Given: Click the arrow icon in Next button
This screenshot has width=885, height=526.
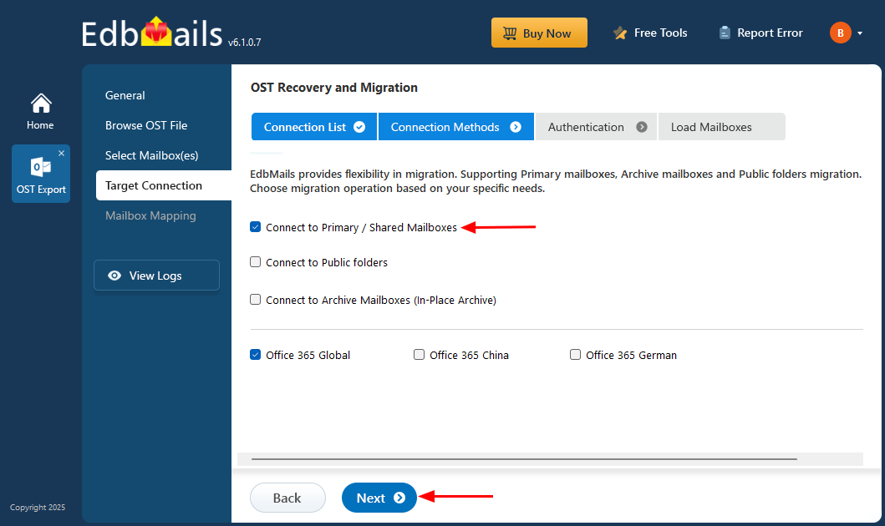Looking at the screenshot, I should pyautogui.click(x=399, y=498).
